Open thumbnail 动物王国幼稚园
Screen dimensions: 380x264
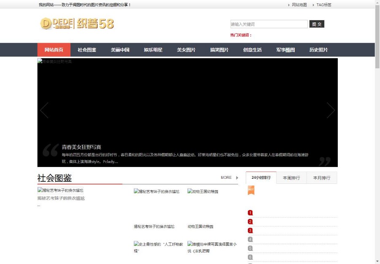[203, 191]
